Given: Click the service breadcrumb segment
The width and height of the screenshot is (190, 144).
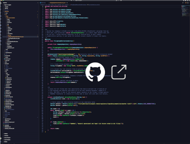Looking at the screenshot, I should [x=67, y=5].
